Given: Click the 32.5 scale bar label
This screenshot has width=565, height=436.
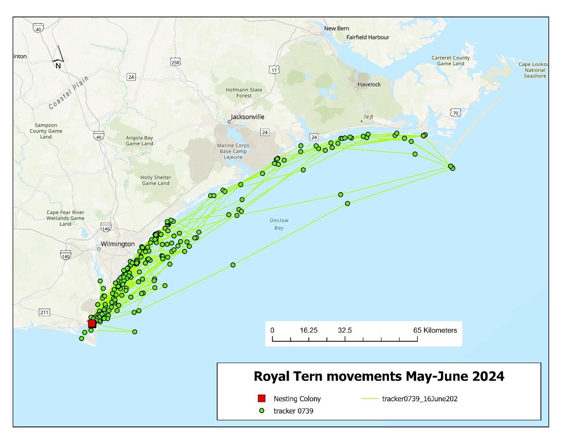Looking at the screenshot, I should pos(345,330).
